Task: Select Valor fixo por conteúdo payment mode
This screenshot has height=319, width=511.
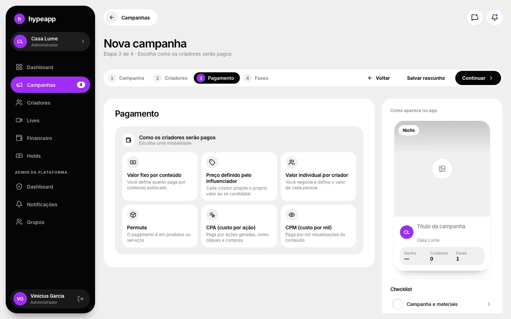Action: (160, 176)
